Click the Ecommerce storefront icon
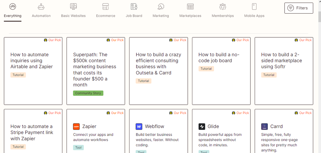The width and height of the screenshot is (321, 153). pyautogui.click(x=106, y=6)
